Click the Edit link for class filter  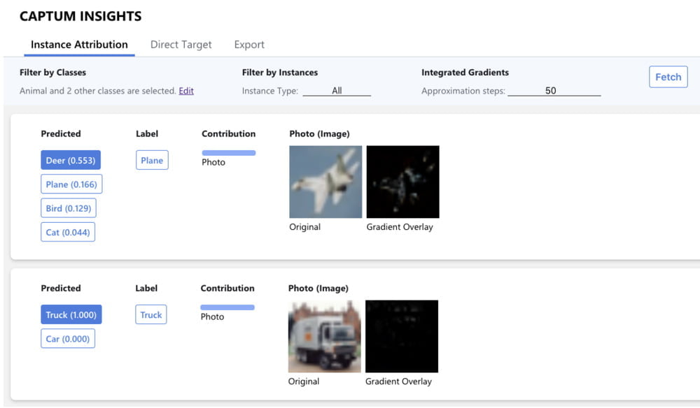(x=186, y=91)
